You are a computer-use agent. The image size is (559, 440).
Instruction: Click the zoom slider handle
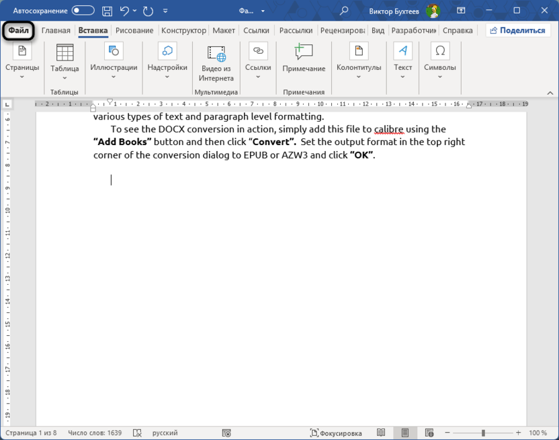pyautogui.click(x=483, y=433)
